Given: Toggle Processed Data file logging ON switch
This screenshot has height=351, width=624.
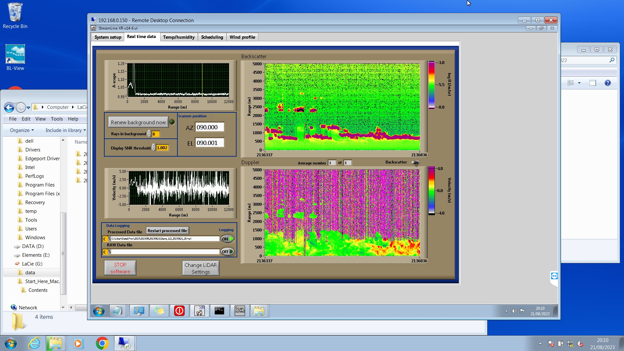Looking at the screenshot, I should tap(227, 239).
